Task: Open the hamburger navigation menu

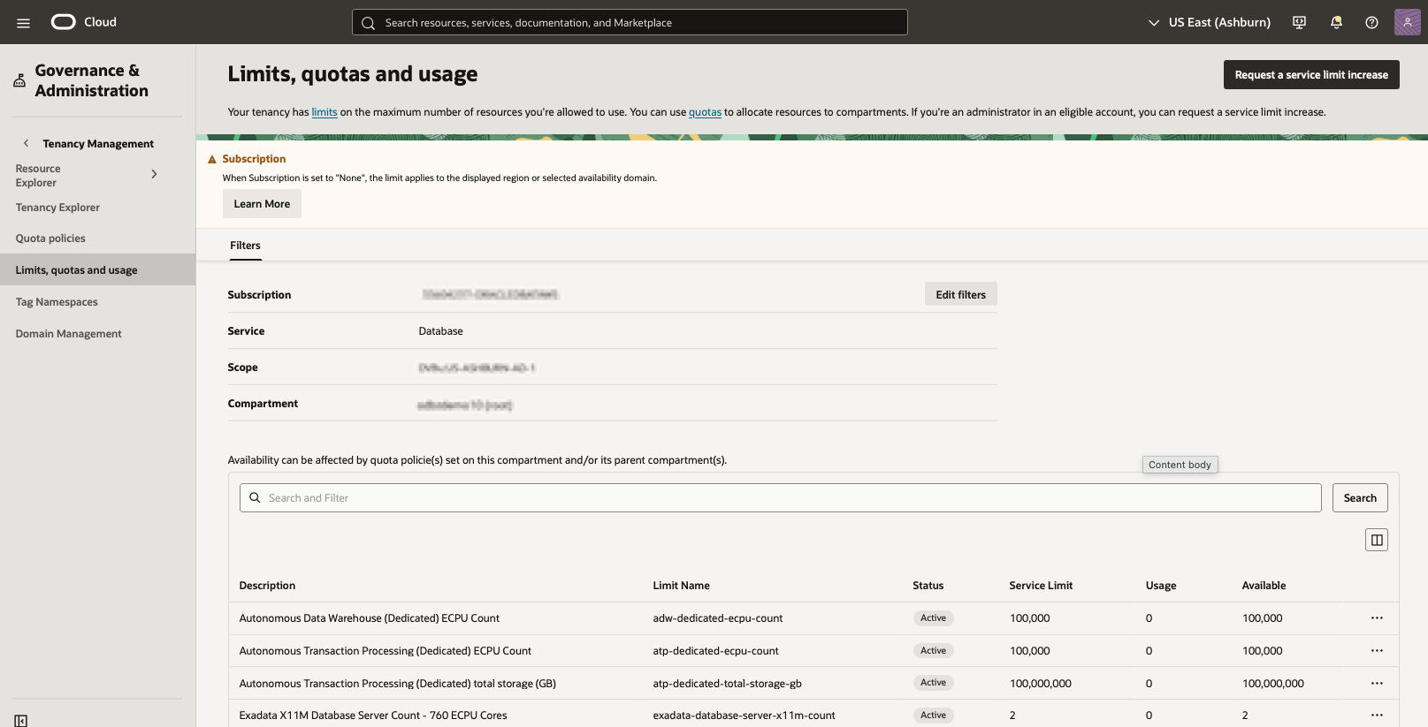Action: 23,23
